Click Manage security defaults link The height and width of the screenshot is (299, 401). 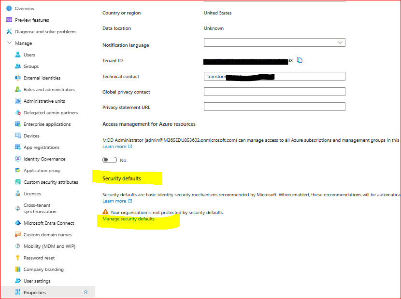click(129, 219)
